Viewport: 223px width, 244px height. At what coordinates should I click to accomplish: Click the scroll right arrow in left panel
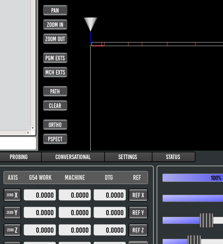(28, 133)
